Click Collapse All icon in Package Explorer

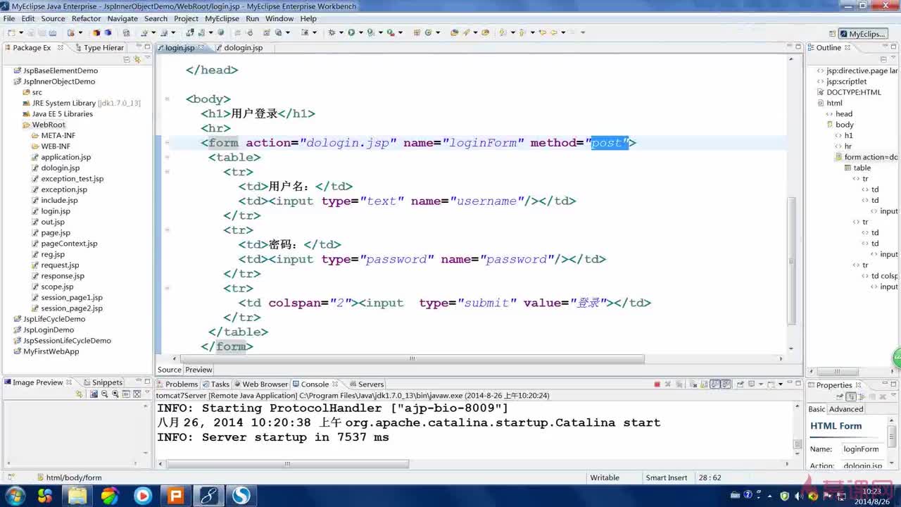click(127, 59)
